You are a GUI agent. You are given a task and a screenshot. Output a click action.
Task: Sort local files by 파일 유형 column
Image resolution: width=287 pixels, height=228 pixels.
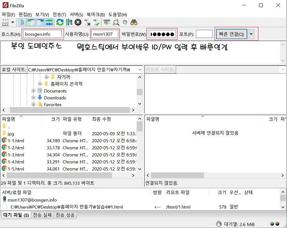pyautogui.click(x=76, y=119)
